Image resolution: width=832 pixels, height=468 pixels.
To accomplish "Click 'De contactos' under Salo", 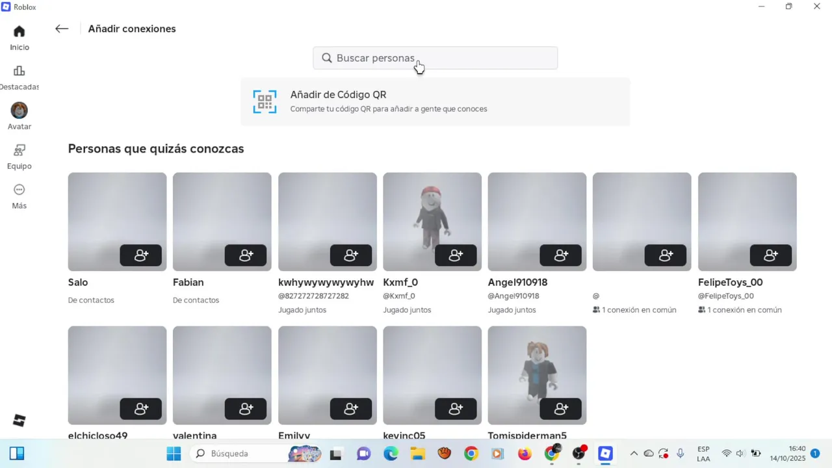I will tap(91, 300).
